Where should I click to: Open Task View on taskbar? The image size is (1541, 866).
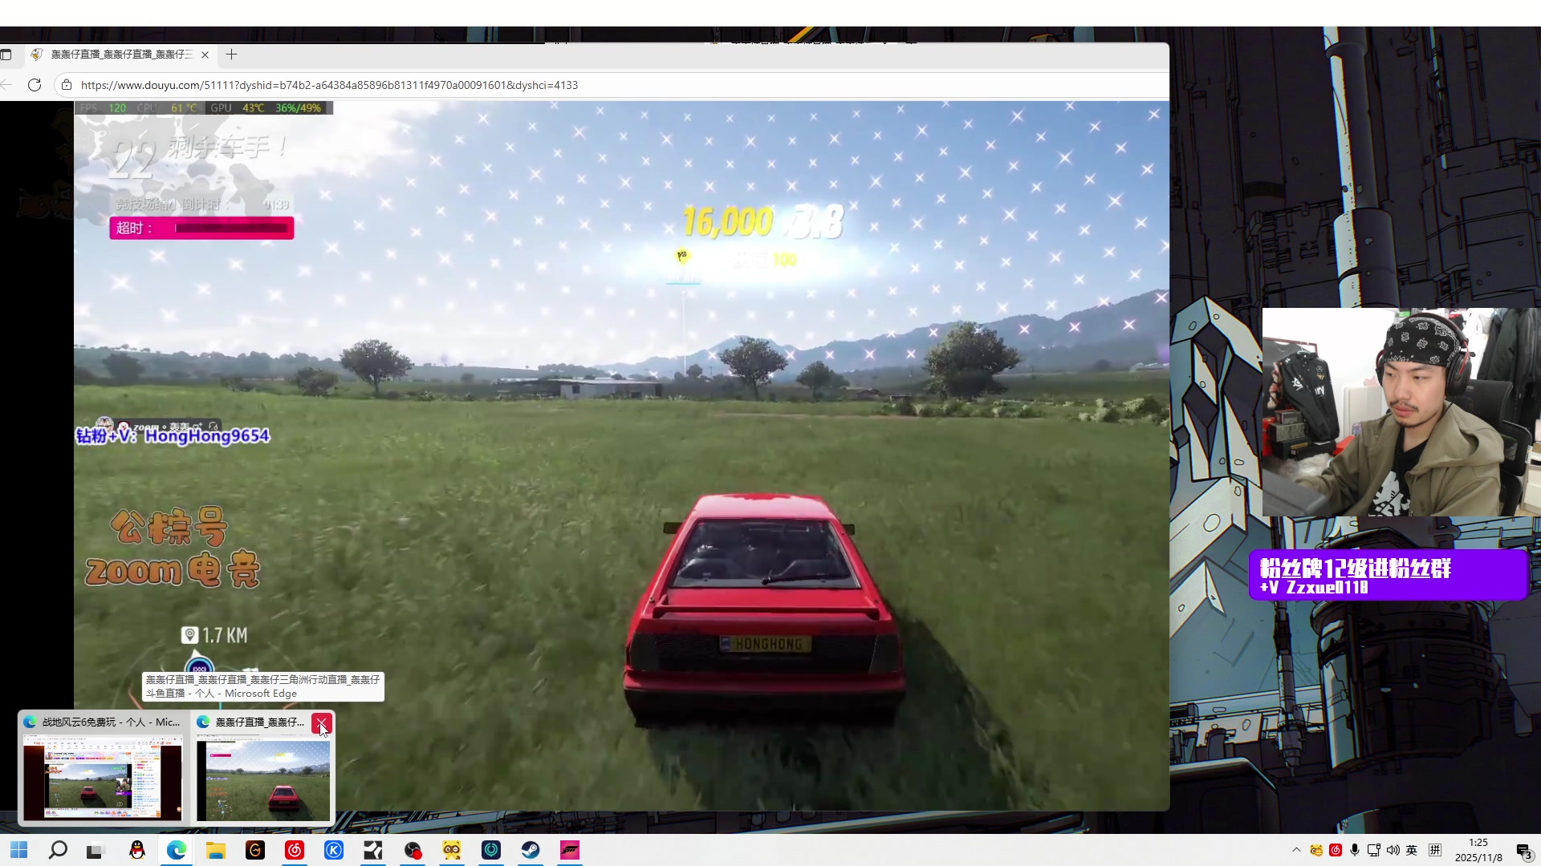click(96, 850)
